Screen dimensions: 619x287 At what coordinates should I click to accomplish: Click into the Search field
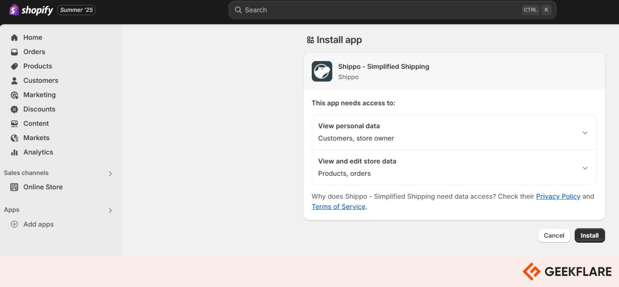click(392, 10)
